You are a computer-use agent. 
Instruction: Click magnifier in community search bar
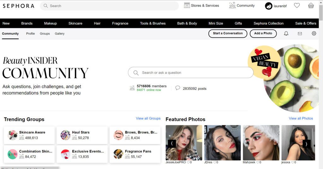click(x=136, y=73)
